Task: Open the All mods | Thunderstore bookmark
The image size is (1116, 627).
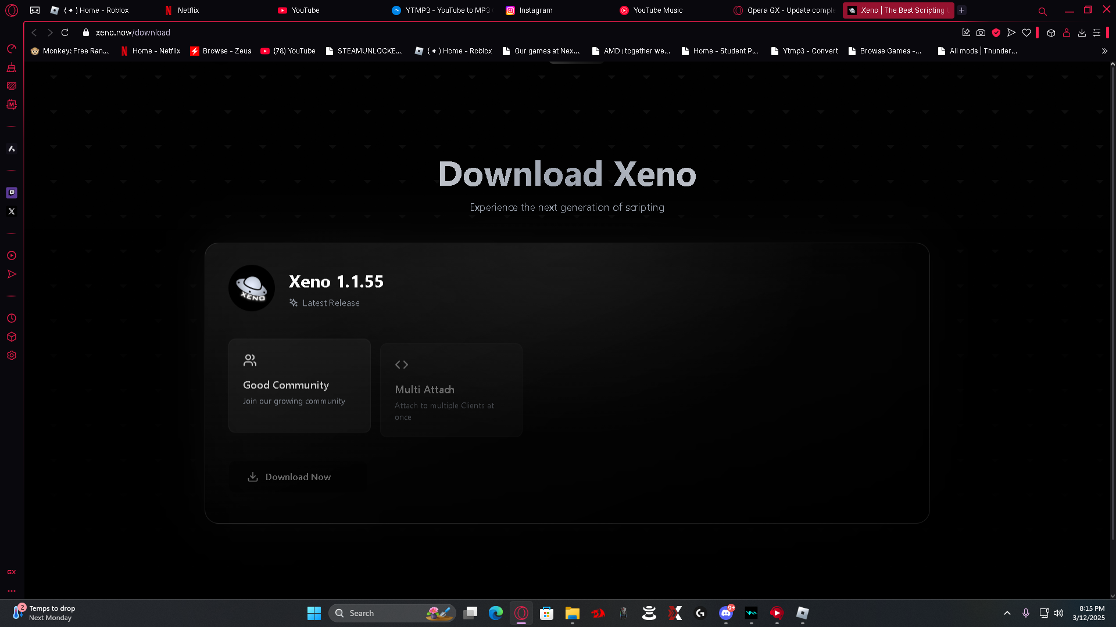Action: click(978, 51)
